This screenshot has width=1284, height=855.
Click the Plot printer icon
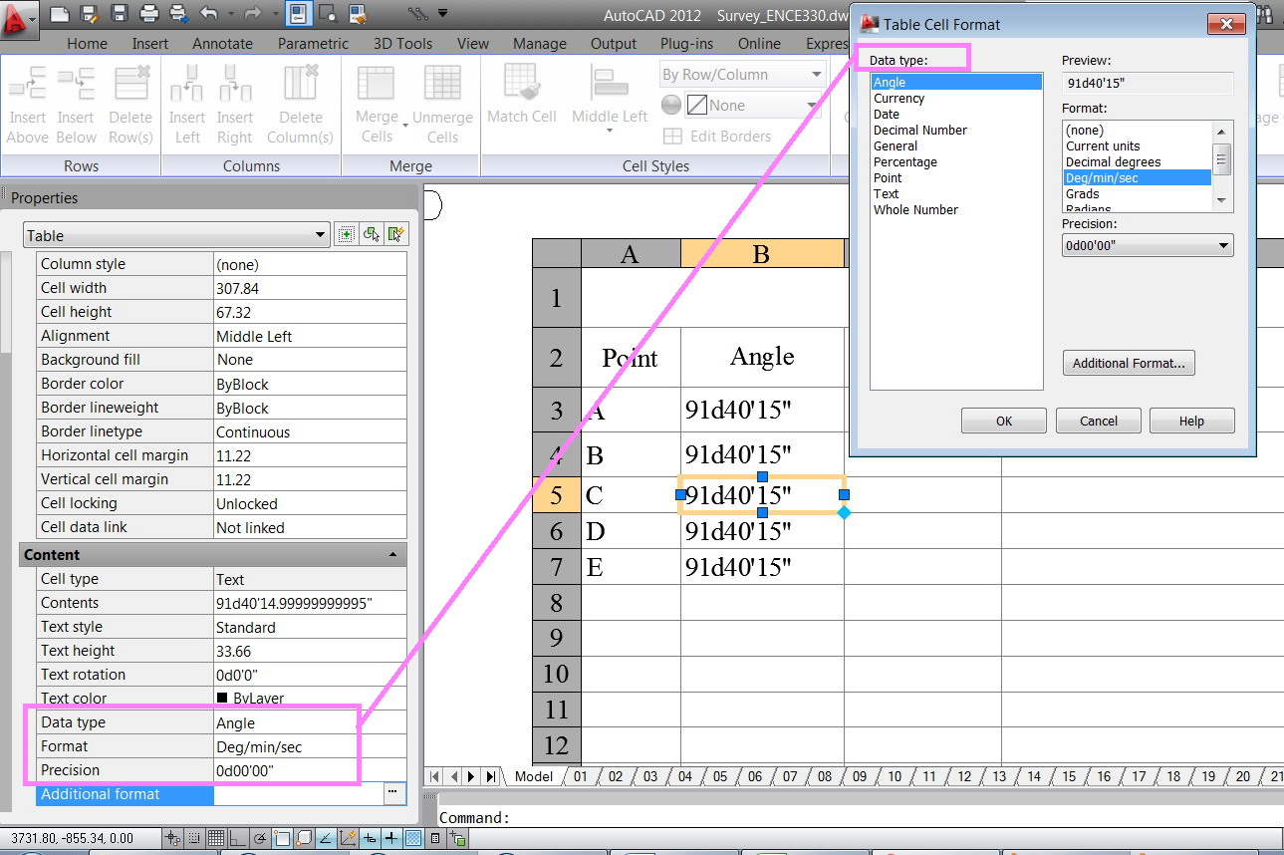tap(149, 14)
